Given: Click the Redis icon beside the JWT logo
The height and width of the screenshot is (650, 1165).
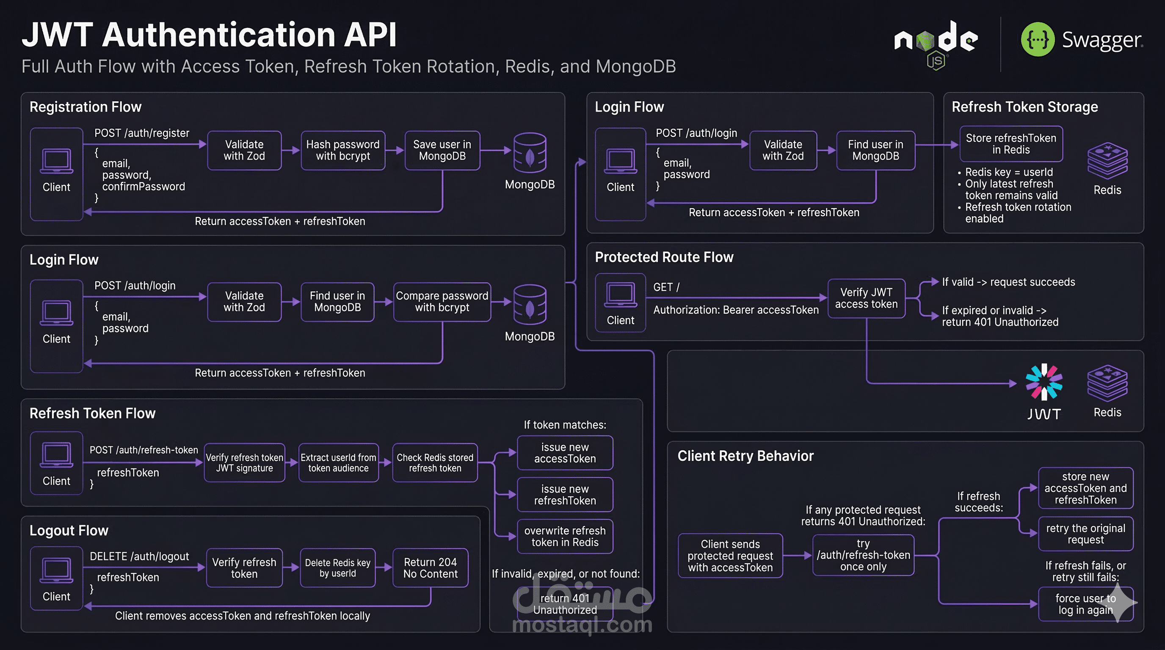Looking at the screenshot, I should click(x=1107, y=383).
